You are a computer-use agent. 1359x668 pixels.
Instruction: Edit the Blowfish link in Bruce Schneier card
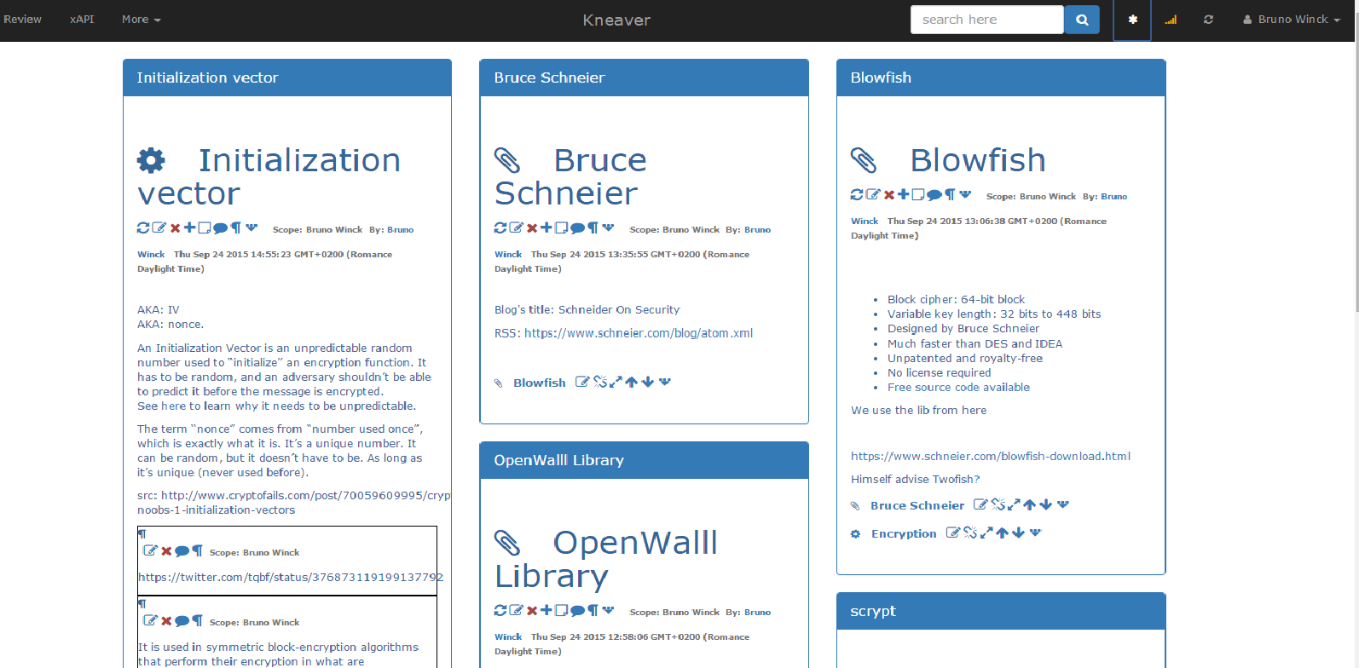[582, 382]
